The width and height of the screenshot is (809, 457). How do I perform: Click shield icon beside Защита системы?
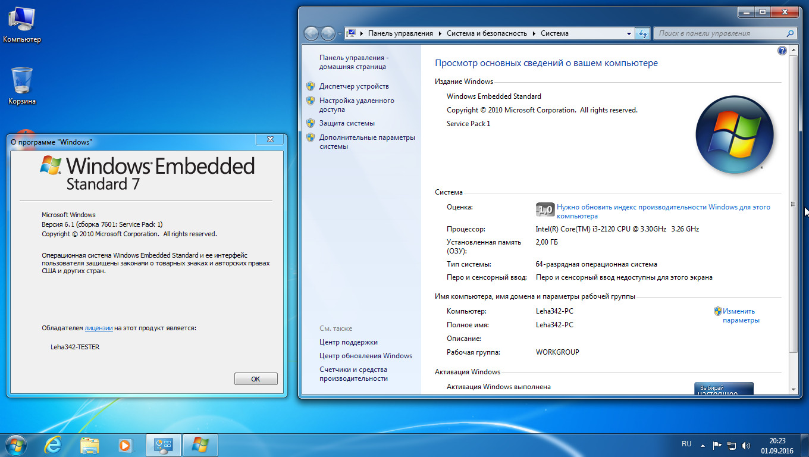(311, 123)
